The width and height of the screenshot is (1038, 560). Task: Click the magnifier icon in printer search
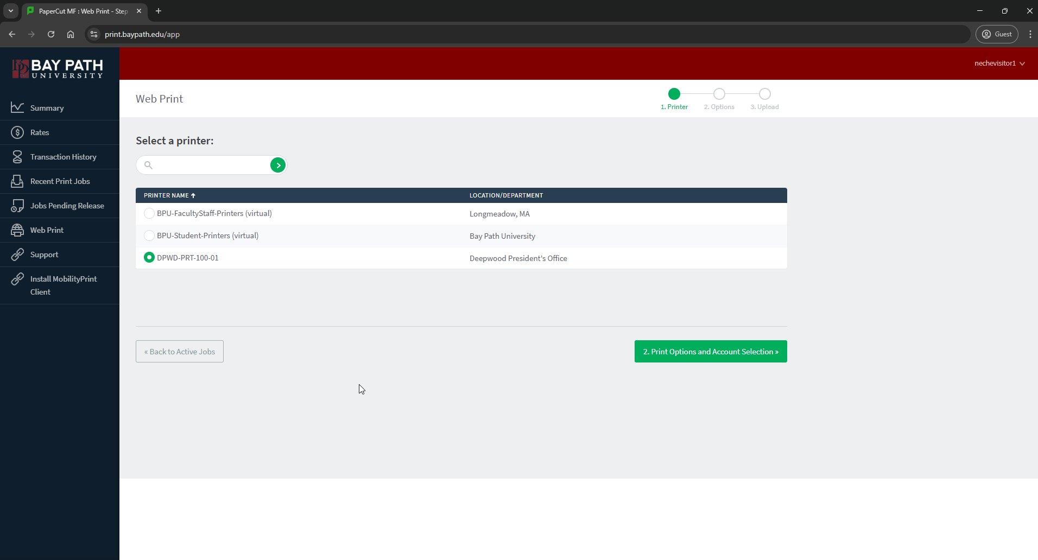[x=148, y=165]
